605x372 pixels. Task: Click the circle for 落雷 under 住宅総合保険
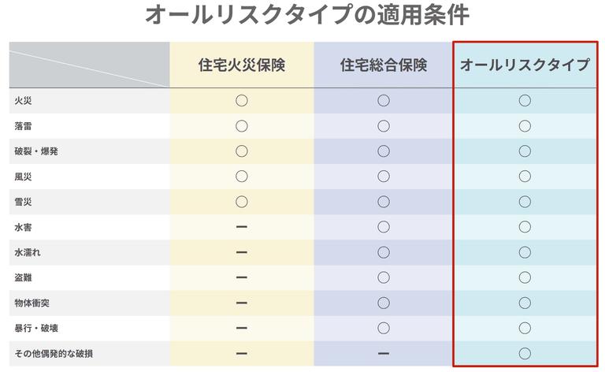click(x=384, y=125)
